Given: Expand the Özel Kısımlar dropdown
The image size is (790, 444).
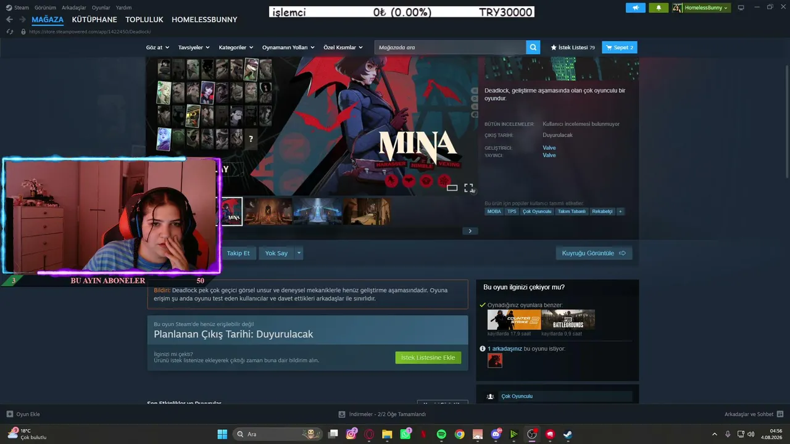Looking at the screenshot, I should (343, 47).
